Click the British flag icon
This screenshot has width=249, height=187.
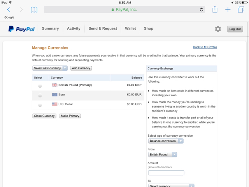click(x=54, y=85)
